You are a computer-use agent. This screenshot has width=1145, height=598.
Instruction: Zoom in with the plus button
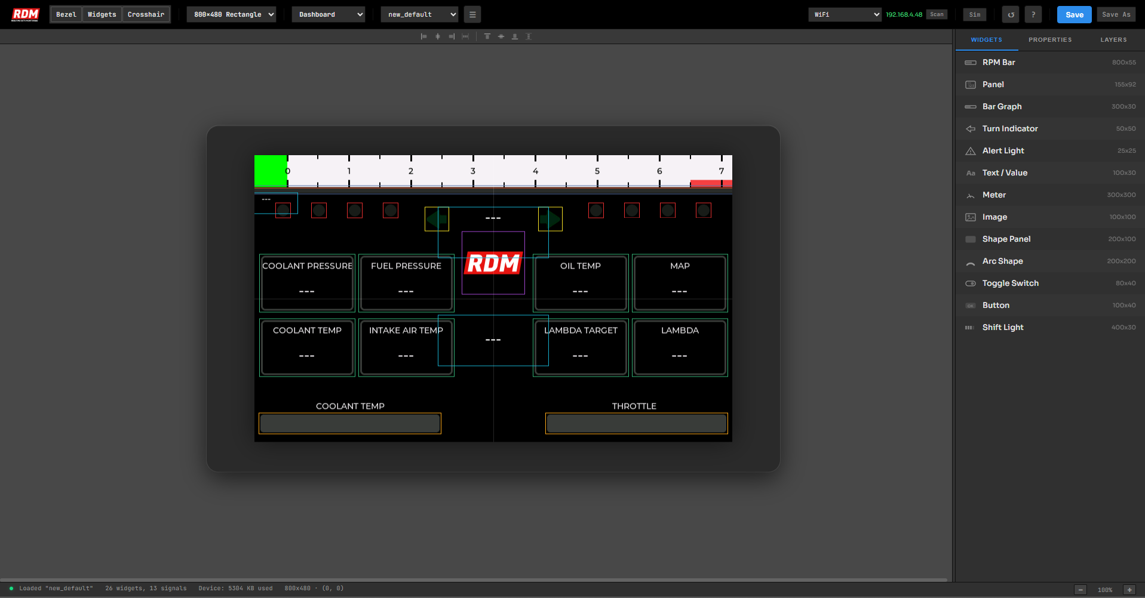tap(1129, 590)
